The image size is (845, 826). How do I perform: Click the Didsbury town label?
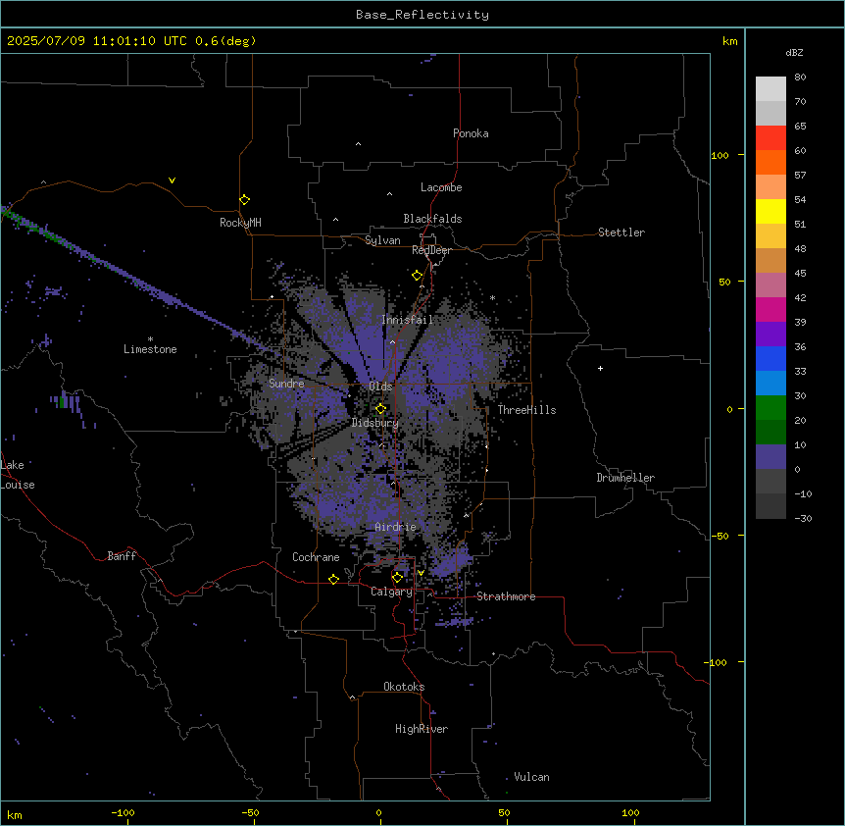375,423
